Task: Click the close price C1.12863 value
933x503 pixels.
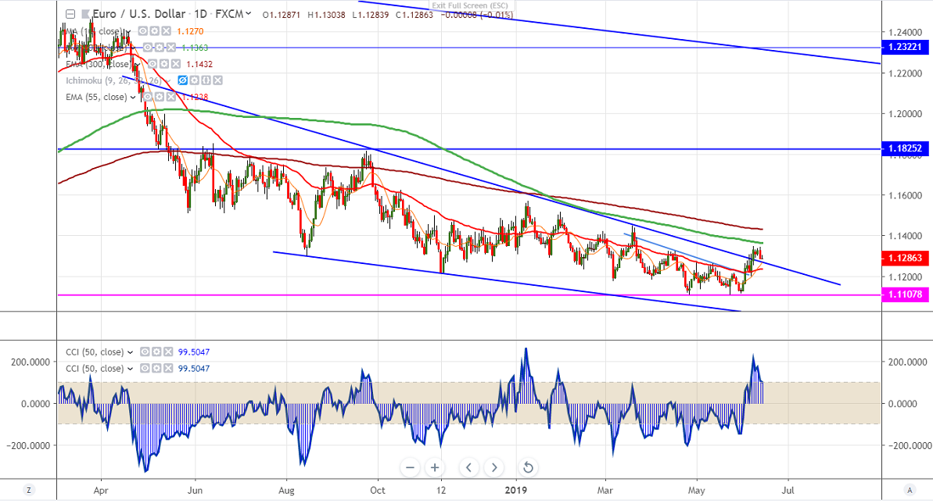Action: [414, 15]
